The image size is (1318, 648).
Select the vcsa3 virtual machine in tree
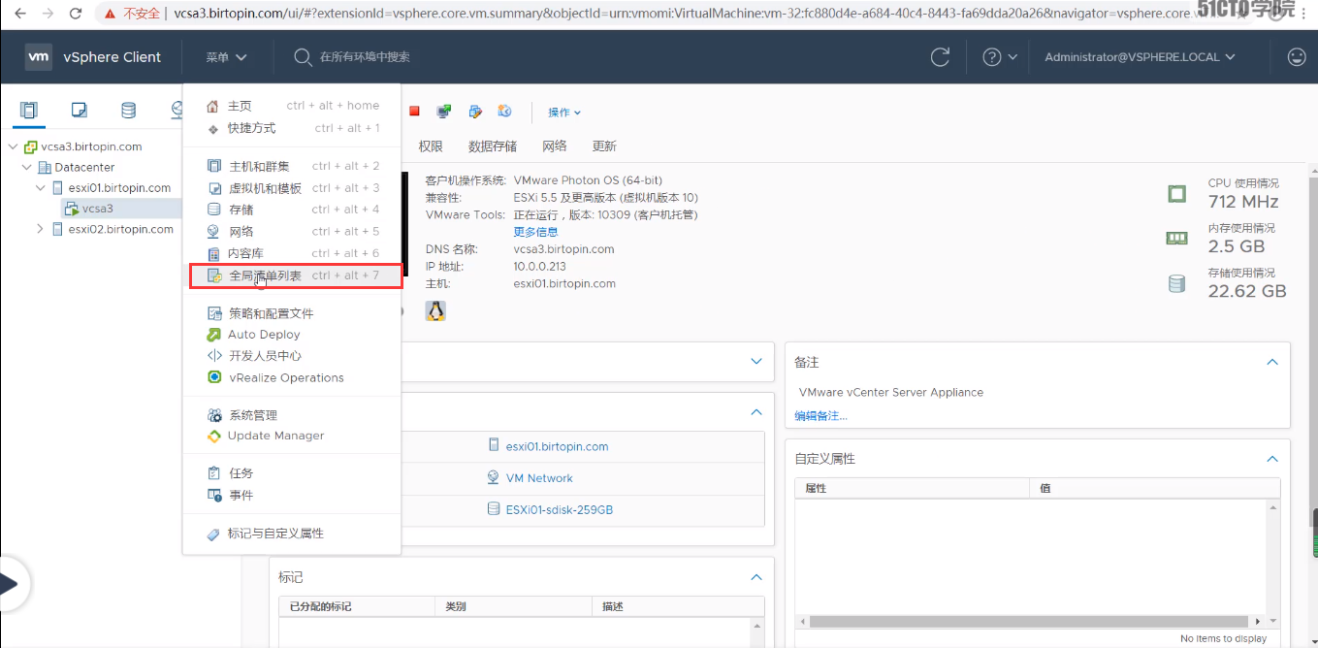point(97,209)
